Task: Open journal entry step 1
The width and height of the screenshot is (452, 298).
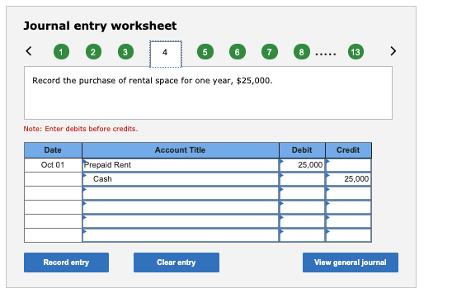Action: (x=61, y=52)
